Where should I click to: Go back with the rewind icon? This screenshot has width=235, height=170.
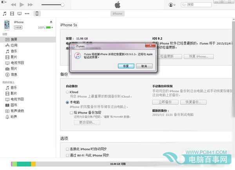(13, 5)
